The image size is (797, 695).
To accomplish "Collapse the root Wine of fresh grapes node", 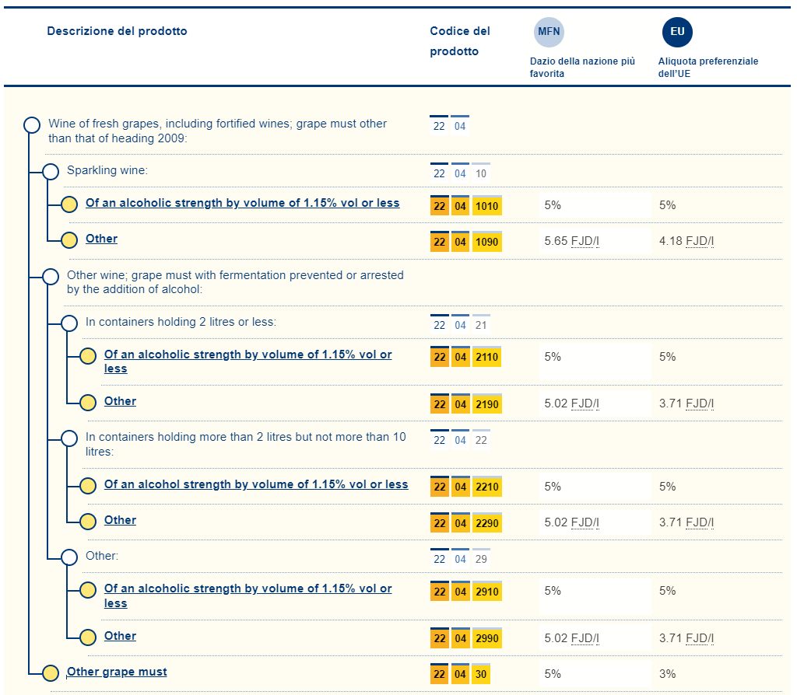I will pyautogui.click(x=32, y=125).
